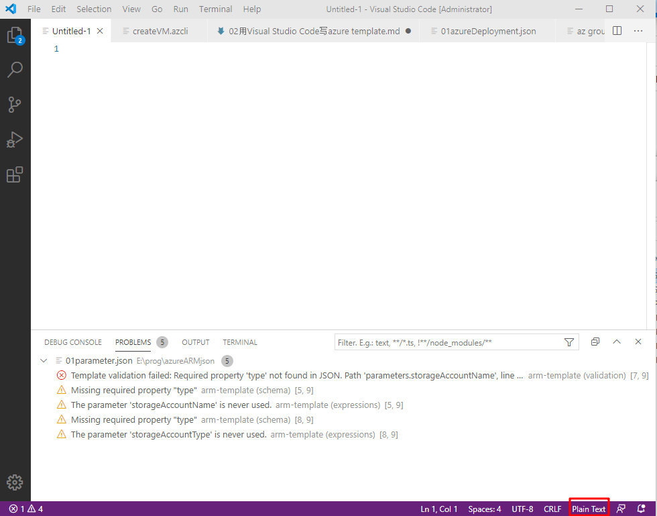Select the 'Template validation failed' error row

coord(343,376)
